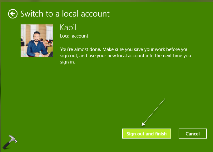Screen dimensions: 213x152
Task: Click the tail end of the white arrow
Action: click(x=164, y=99)
